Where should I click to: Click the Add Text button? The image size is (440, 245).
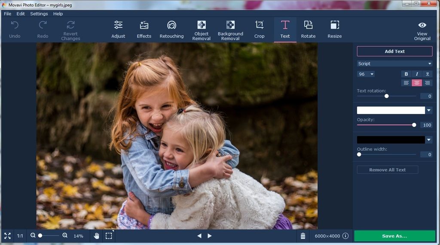tap(394, 51)
